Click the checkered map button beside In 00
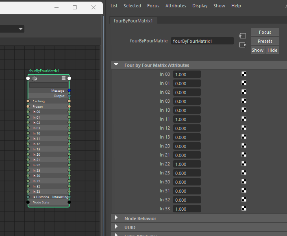The height and width of the screenshot is (236, 287). click(244, 74)
